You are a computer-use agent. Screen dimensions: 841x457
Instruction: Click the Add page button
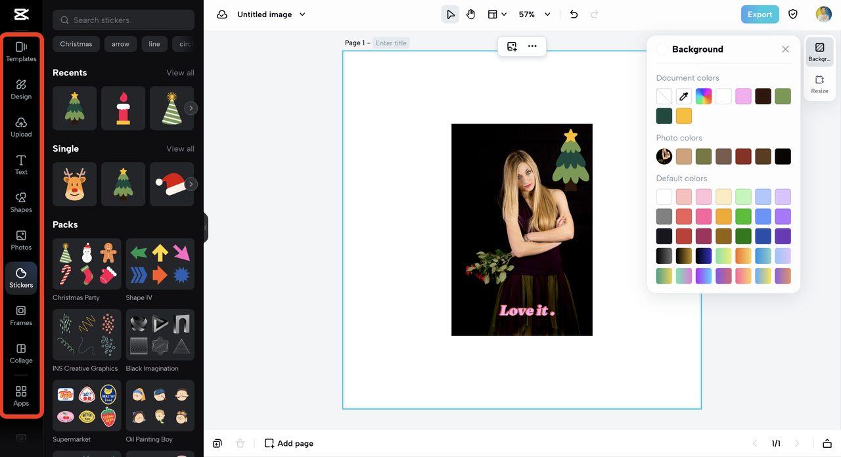click(x=288, y=443)
